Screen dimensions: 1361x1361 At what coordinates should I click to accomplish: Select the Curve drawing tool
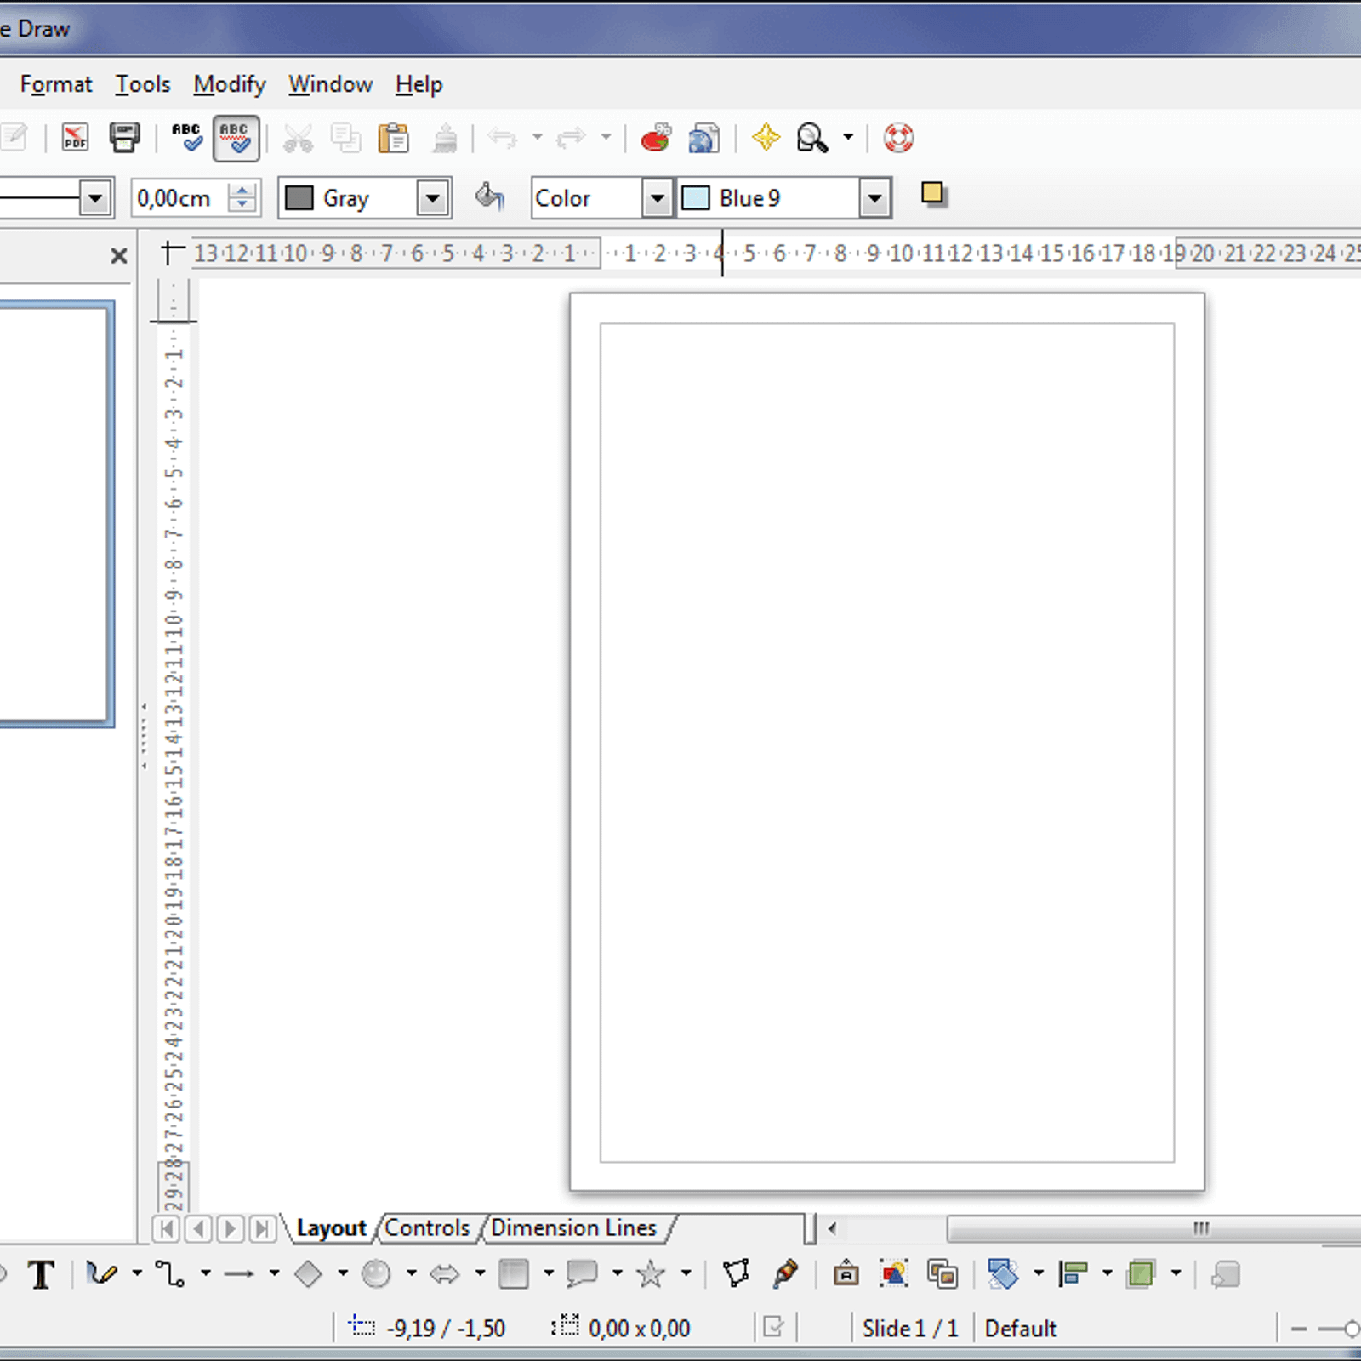pos(102,1274)
